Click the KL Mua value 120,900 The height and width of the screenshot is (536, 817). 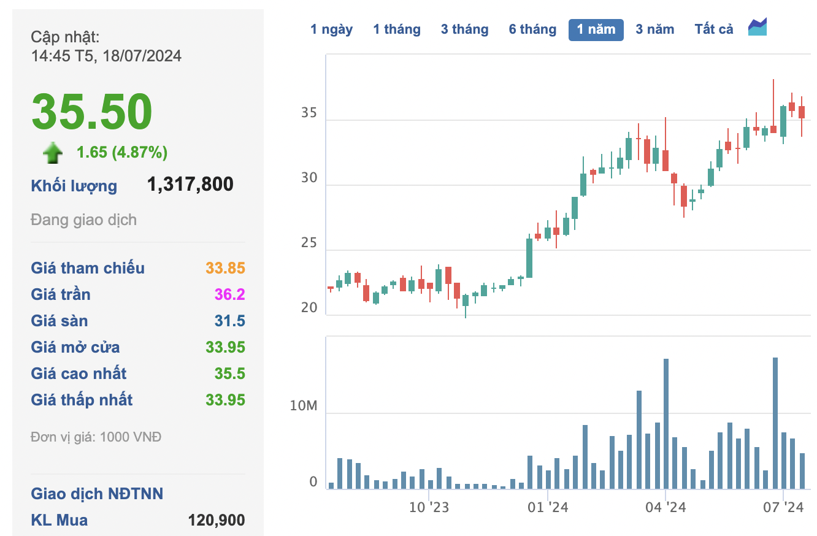pyautogui.click(x=217, y=520)
